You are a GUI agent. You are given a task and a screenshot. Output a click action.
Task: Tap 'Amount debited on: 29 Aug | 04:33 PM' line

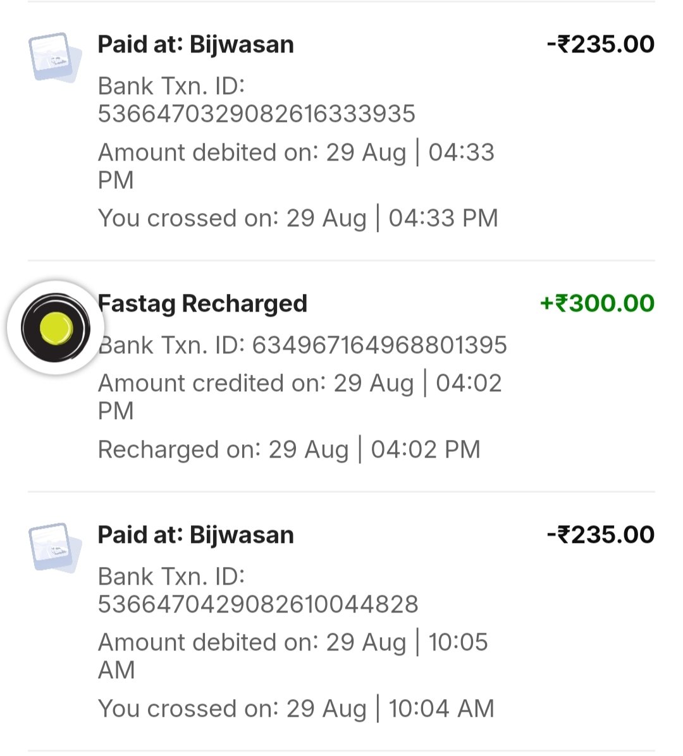click(x=296, y=166)
